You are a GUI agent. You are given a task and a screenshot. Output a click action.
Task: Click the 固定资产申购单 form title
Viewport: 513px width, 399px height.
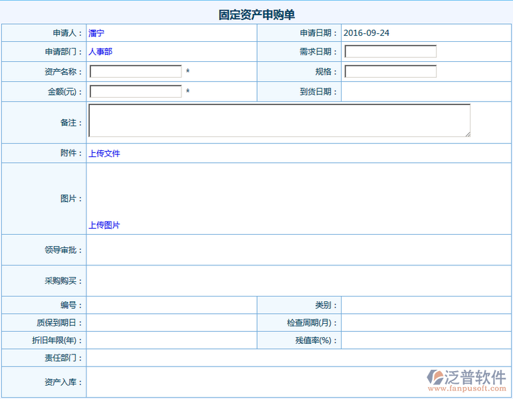pos(256,15)
